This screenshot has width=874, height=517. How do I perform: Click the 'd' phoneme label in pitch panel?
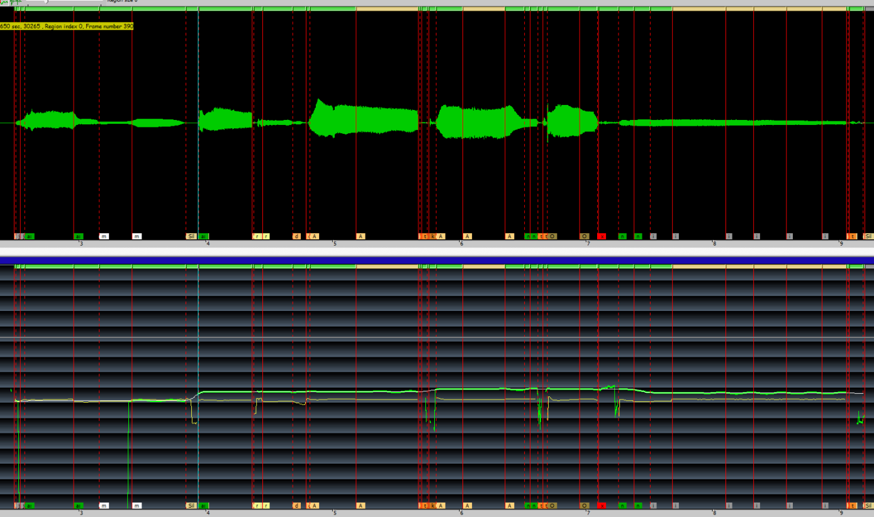point(296,506)
